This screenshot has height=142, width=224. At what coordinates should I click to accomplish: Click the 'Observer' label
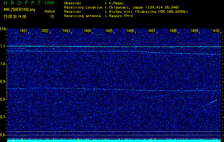(73, 3)
